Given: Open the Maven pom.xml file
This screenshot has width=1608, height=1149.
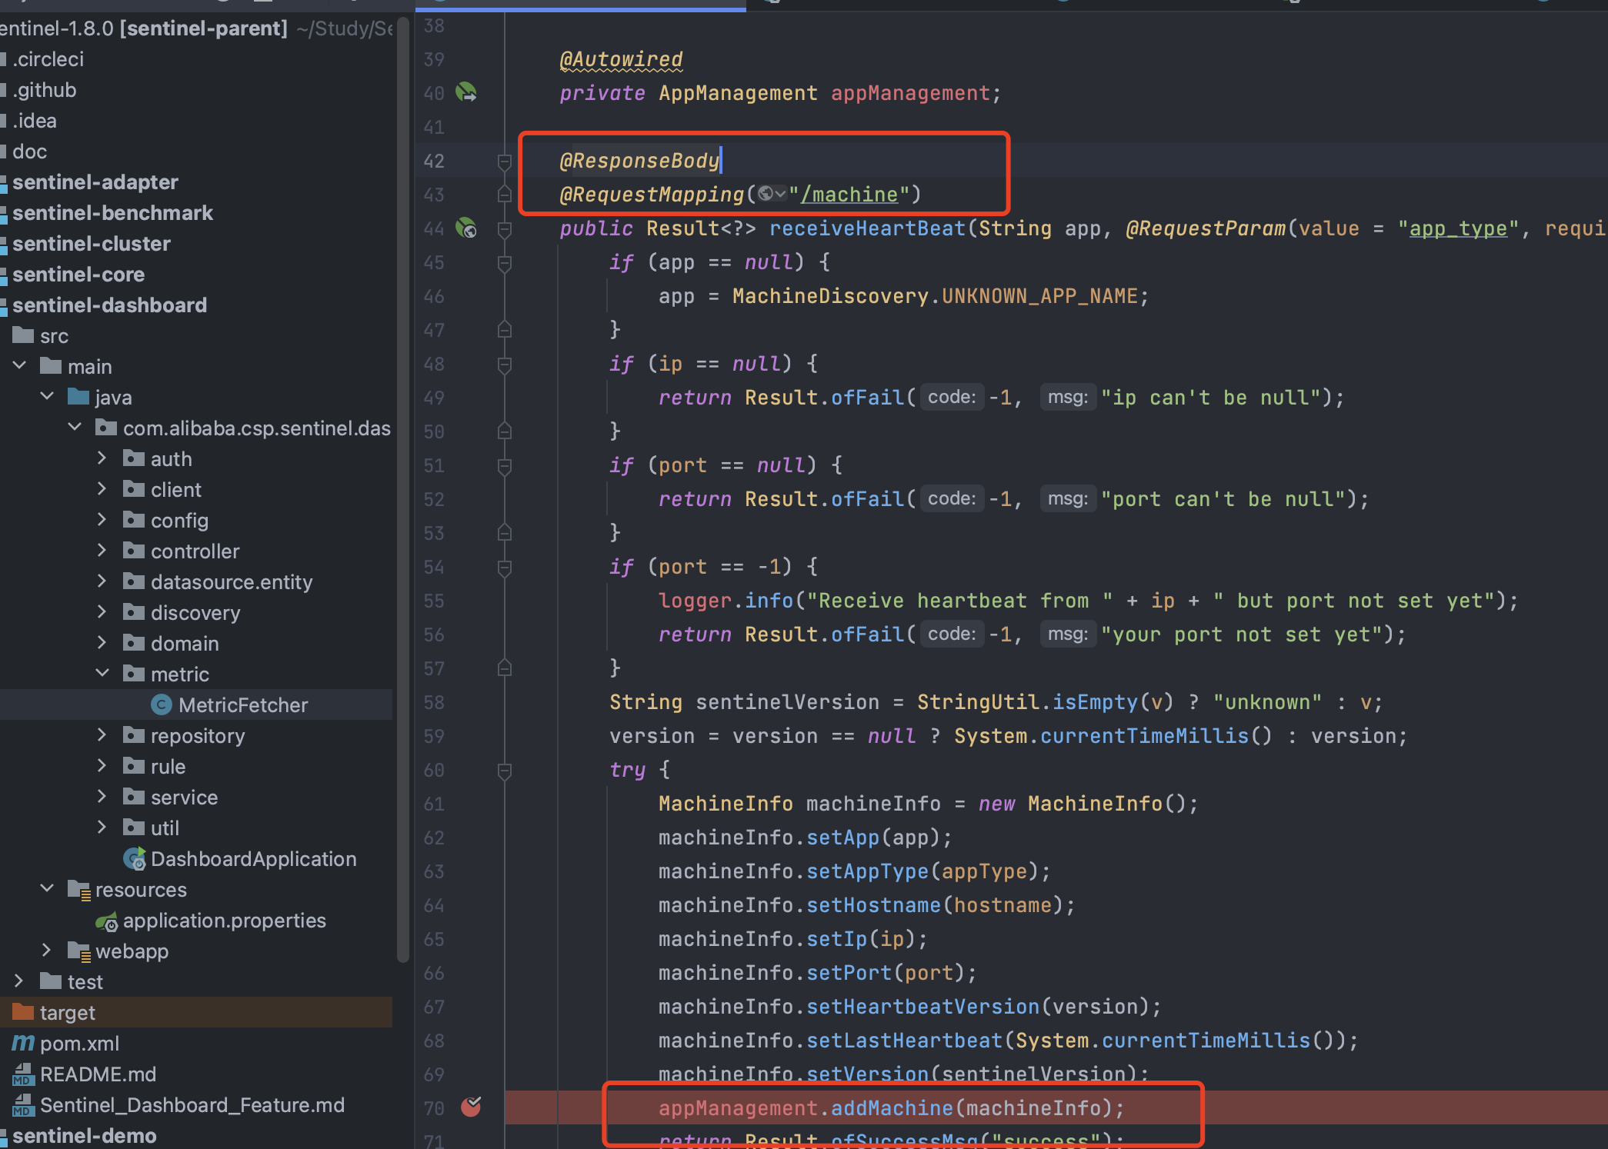Looking at the screenshot, I should tap(79, 1044).
